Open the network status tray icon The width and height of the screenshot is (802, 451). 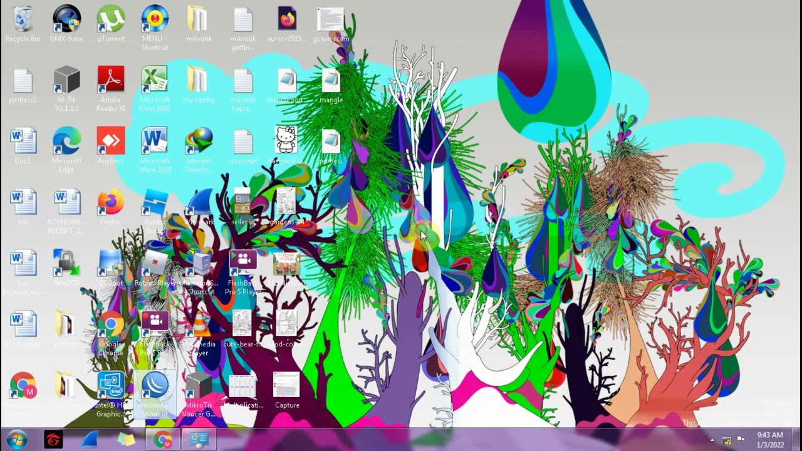727,440
